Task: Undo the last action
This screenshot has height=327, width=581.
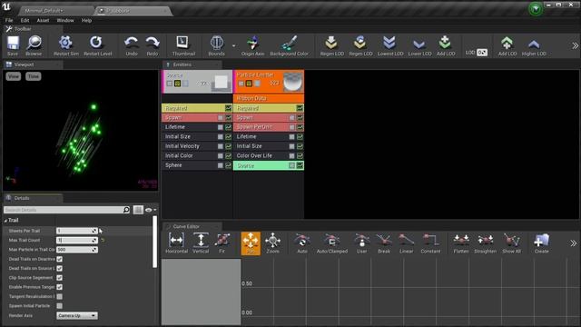Action: coord(132,45)
